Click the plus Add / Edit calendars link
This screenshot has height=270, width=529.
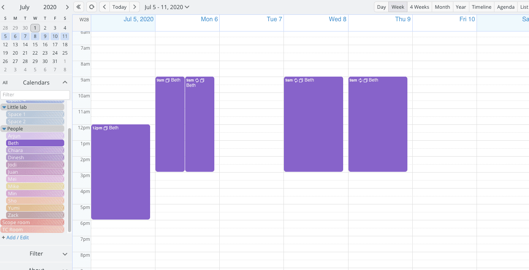click(15, 237)
